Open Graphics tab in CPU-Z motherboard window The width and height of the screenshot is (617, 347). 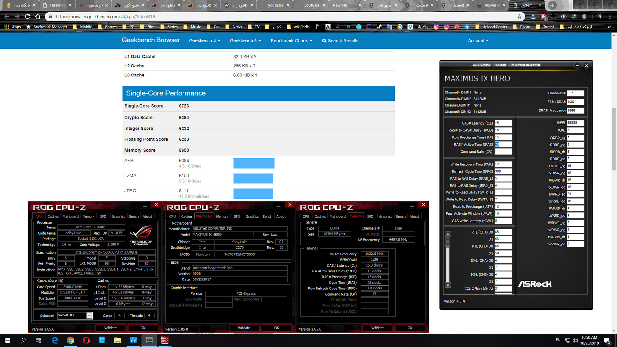pos(252,216)
